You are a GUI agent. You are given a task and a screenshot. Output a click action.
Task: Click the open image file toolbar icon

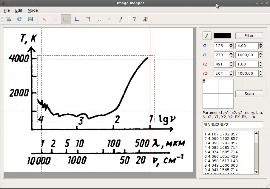[8, 19]
